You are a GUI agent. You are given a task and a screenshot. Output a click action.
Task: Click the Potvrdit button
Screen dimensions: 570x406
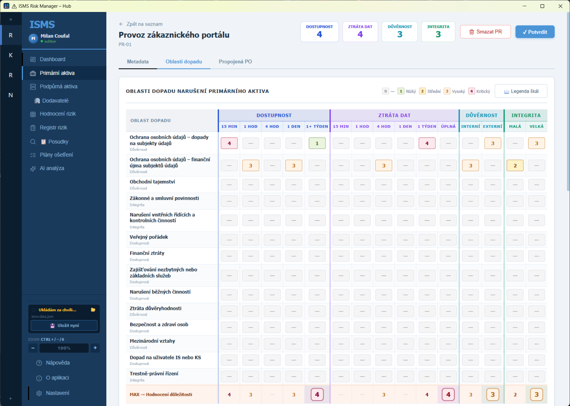pos(535,32)
